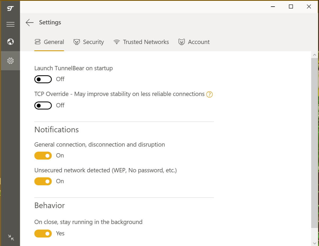Screen dimensions: 319x246
Task: Toggle stay running in background
Action: coord(43,234)
